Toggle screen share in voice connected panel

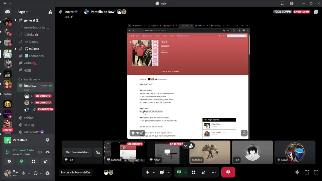21,161
